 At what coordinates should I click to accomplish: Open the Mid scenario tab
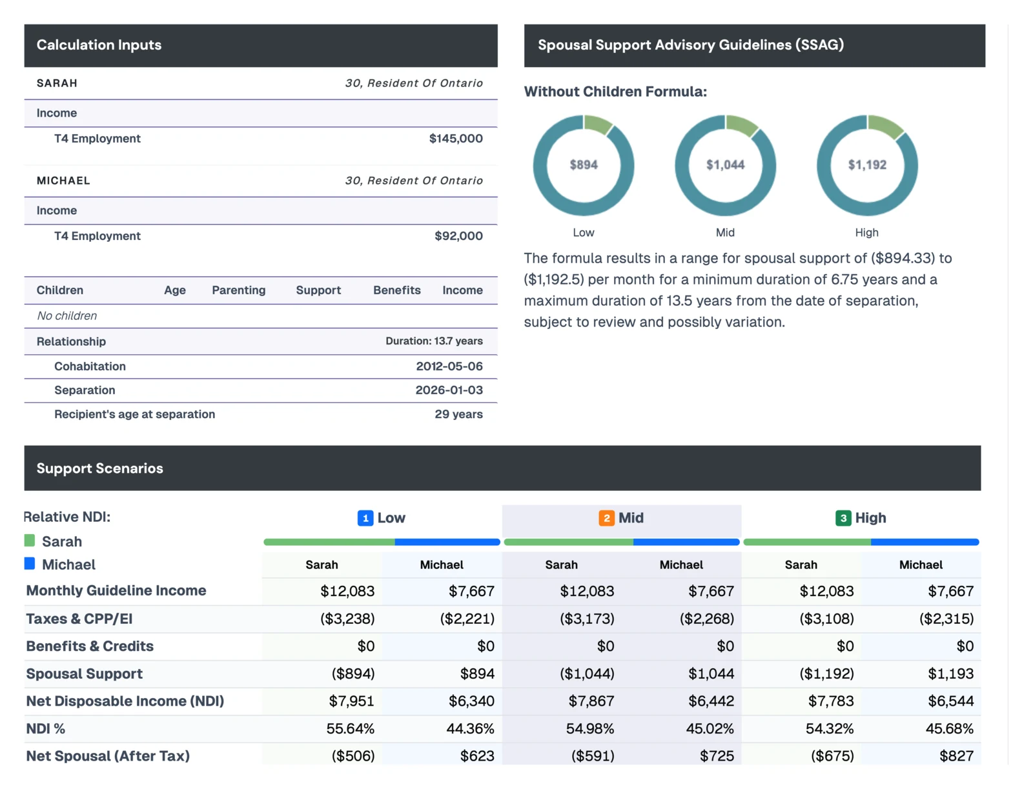tap(622, 518)
